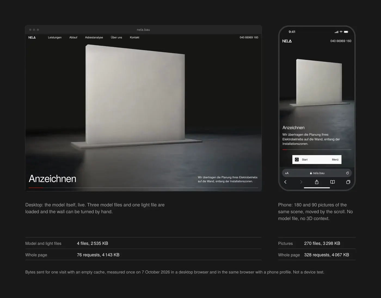Image resolution: width=381 pixels, height=298 pixels.
Task: Select Kontakt in the desktop navigation
Action: click(134, 37)
